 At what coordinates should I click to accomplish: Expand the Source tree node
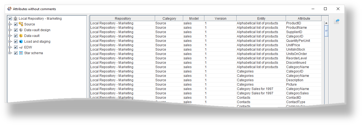tap(10, 24)
